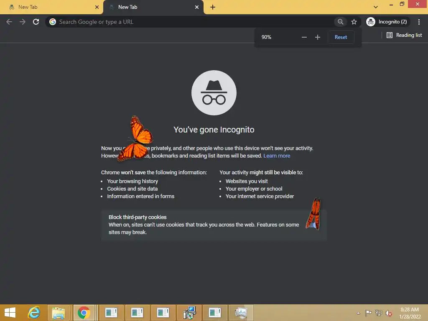Click 'Cookies and site data' list item

[x=132, y=189]
